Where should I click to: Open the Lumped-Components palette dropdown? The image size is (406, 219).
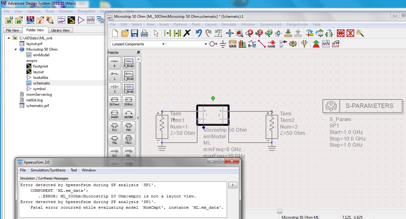click(x=163, y=44)
